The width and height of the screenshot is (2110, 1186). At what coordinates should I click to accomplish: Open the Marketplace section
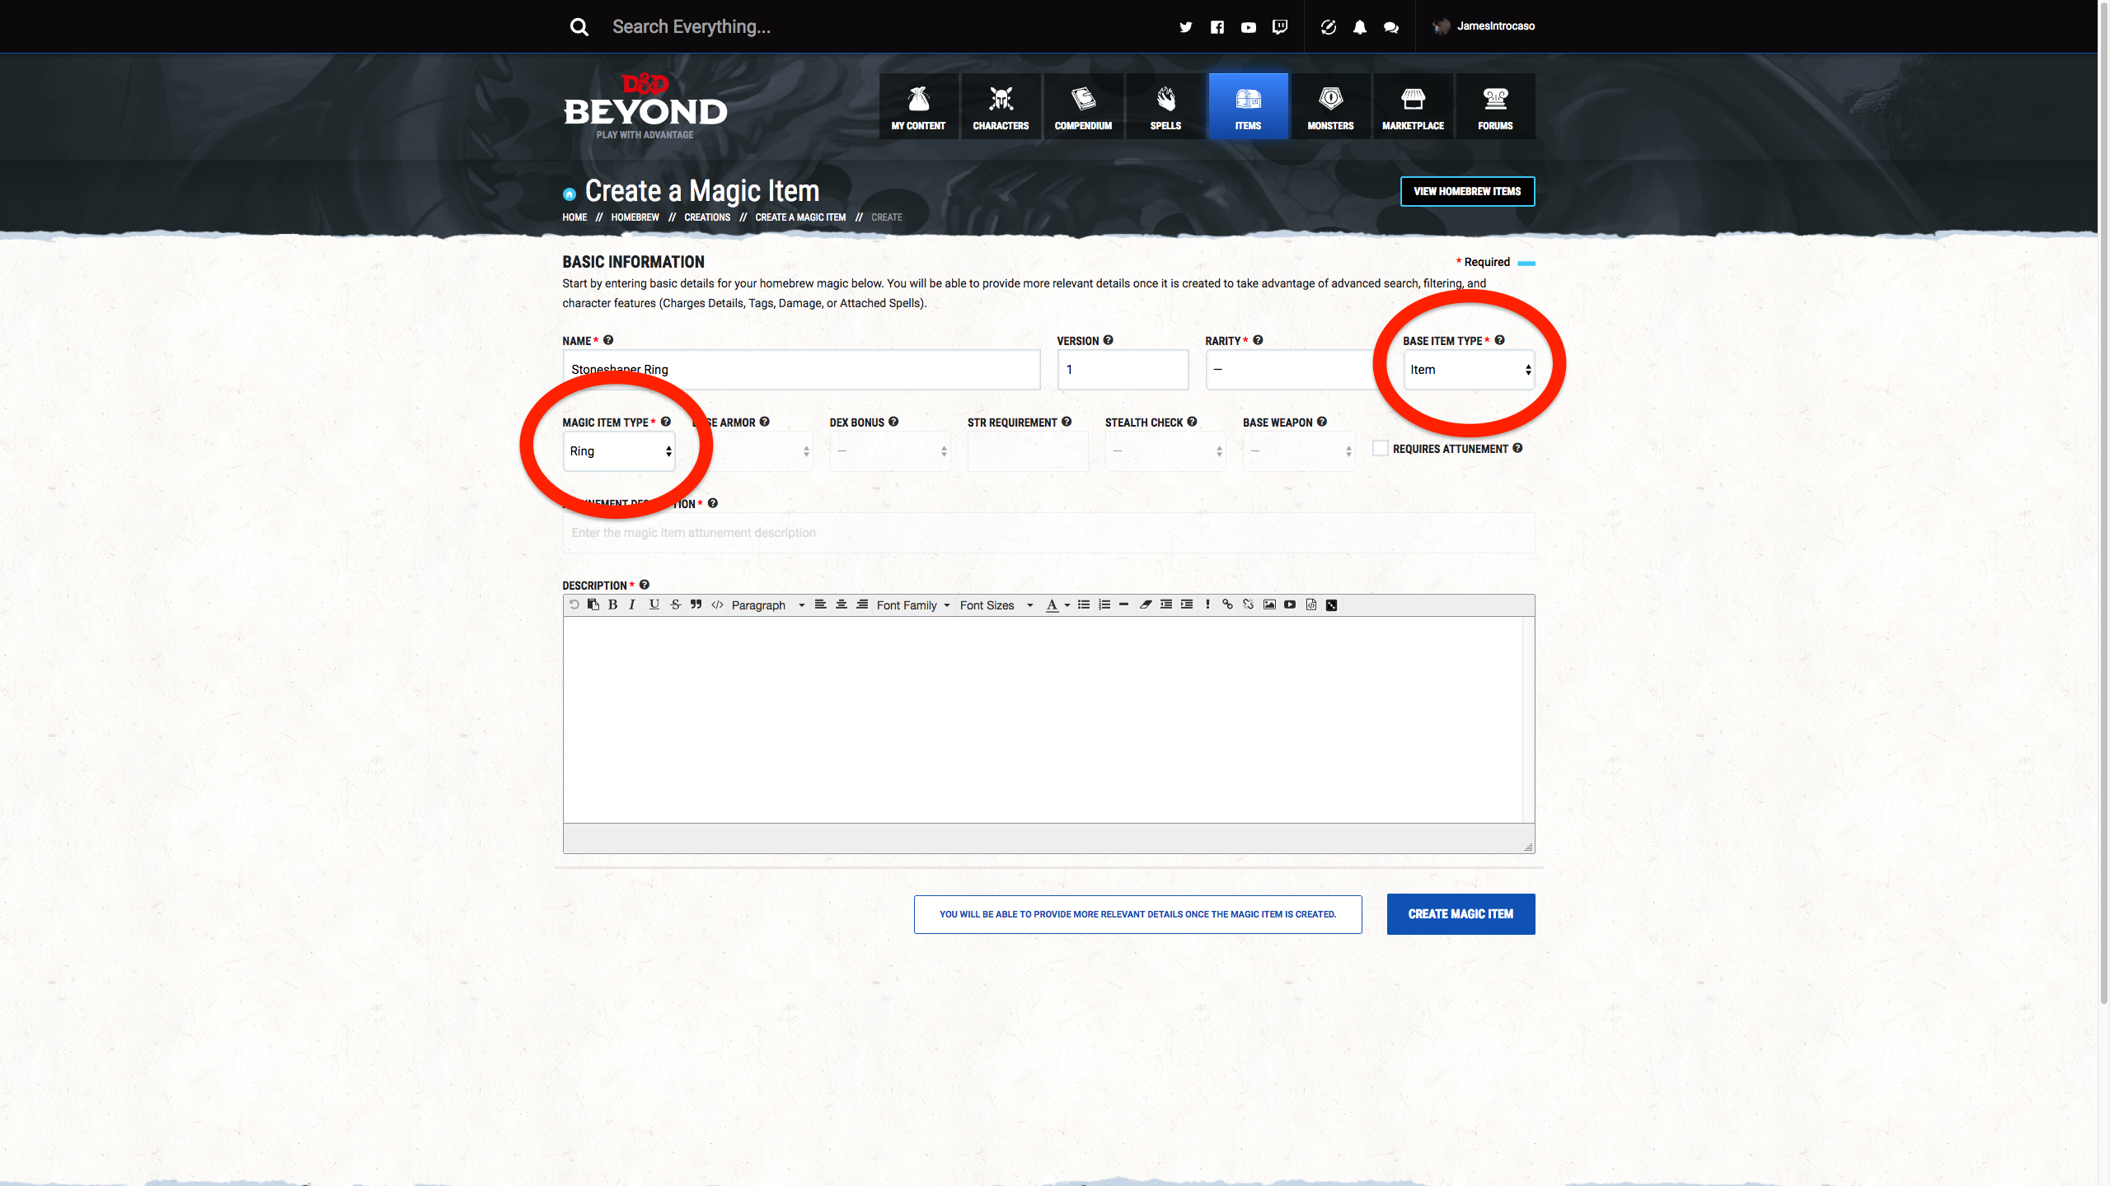(1413, 106)
